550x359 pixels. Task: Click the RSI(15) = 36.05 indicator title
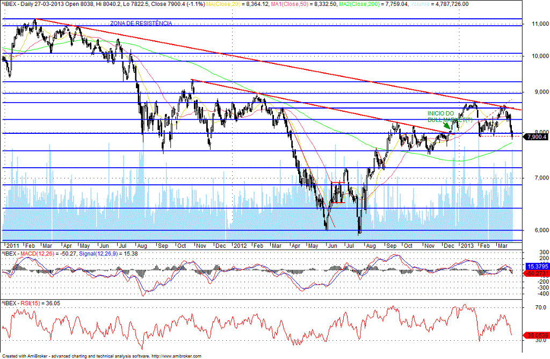tap(31, 303)
